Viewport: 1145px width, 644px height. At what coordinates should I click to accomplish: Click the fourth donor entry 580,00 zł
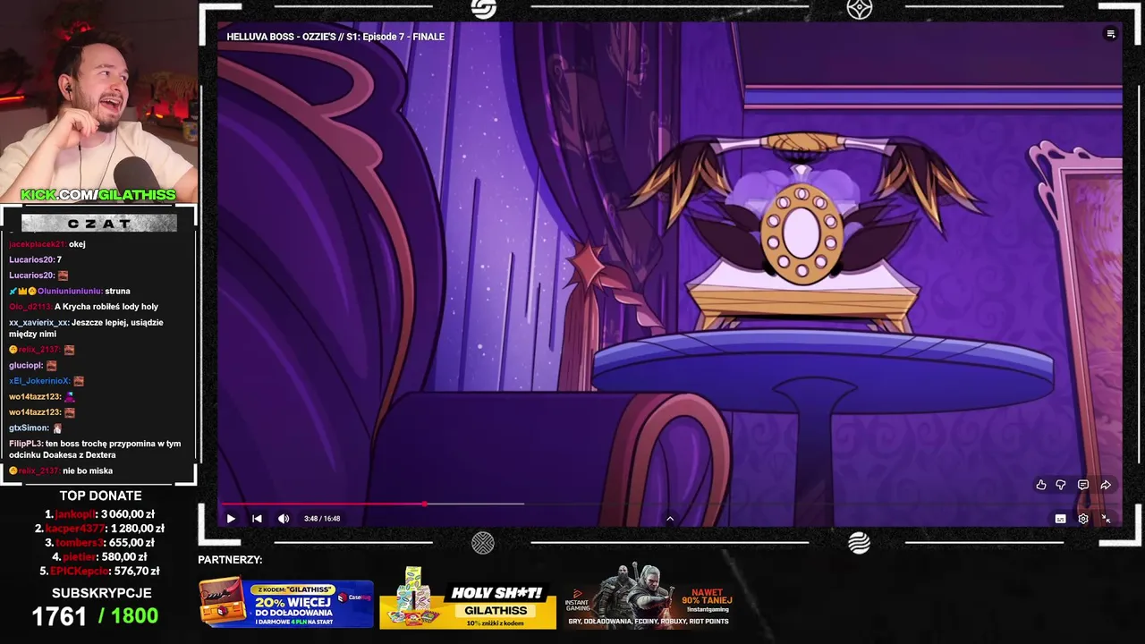[100, 556]
